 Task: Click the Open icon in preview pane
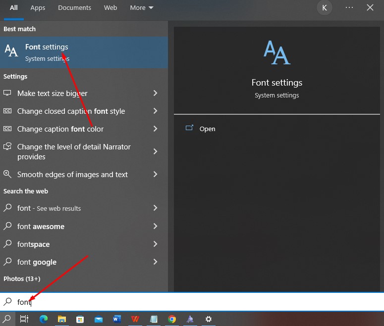(189, 128)
